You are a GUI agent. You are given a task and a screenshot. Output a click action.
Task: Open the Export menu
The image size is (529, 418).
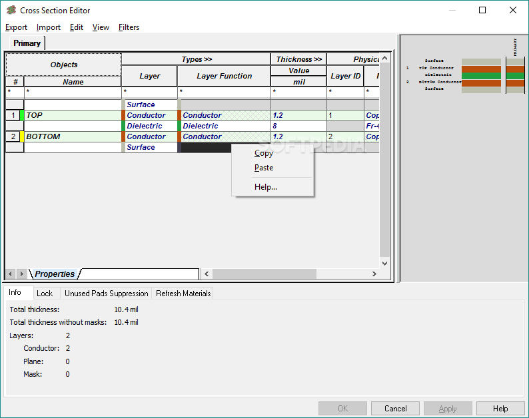(x=16, y=27)
